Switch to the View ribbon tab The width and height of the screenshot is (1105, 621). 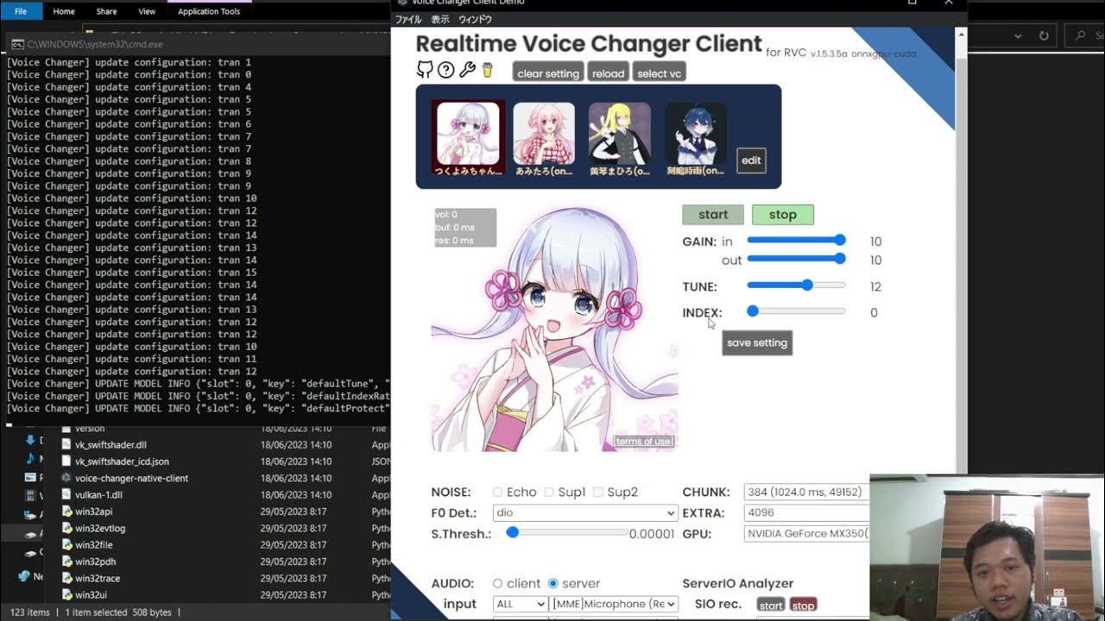tap(147, 11)
